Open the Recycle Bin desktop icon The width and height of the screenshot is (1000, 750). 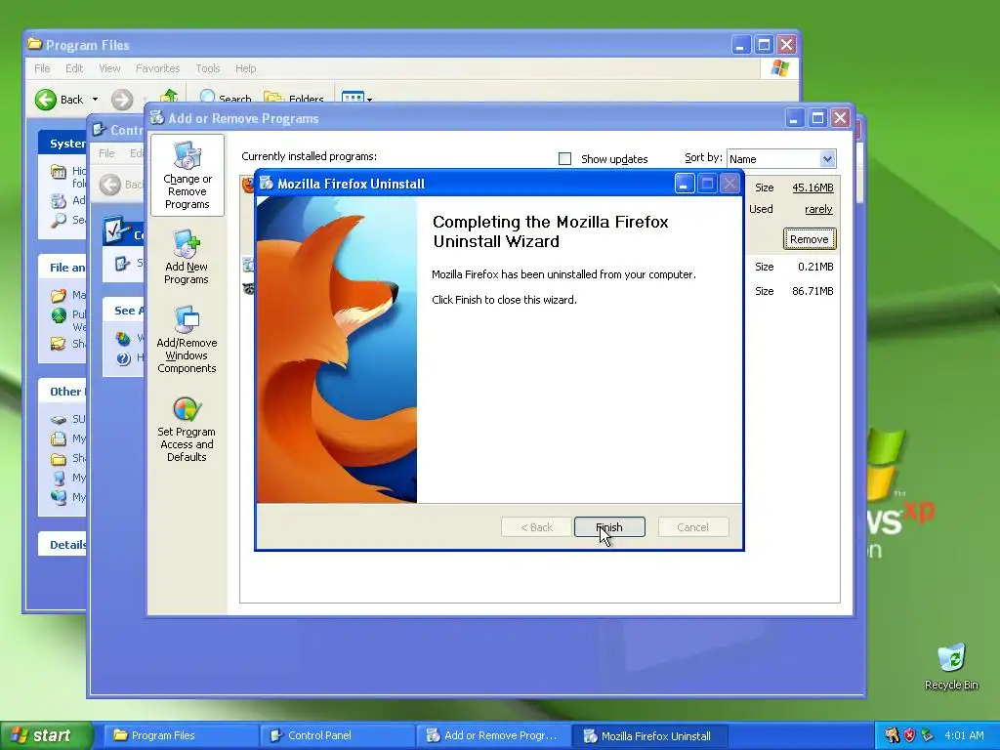[951, 666]
